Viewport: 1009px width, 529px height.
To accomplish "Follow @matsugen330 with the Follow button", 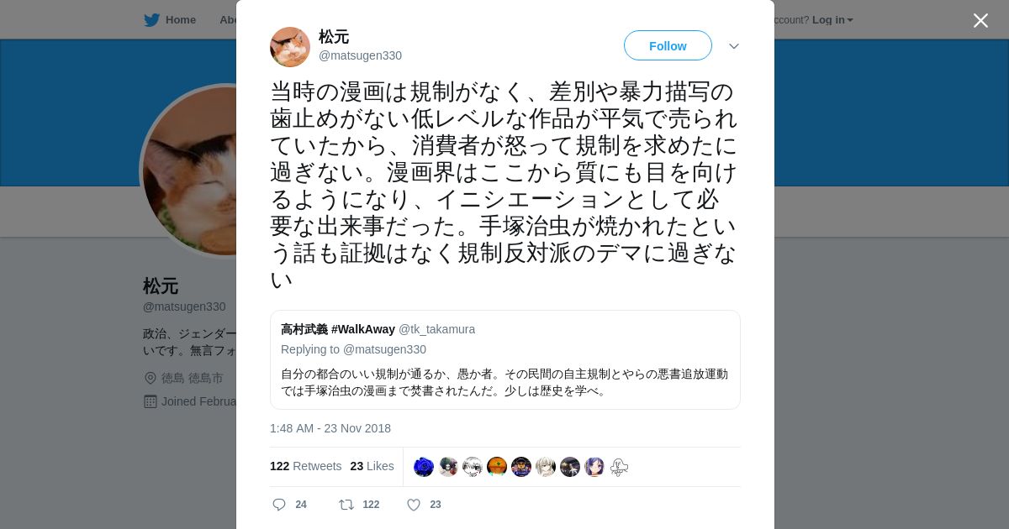I will [x=668, y=45].
